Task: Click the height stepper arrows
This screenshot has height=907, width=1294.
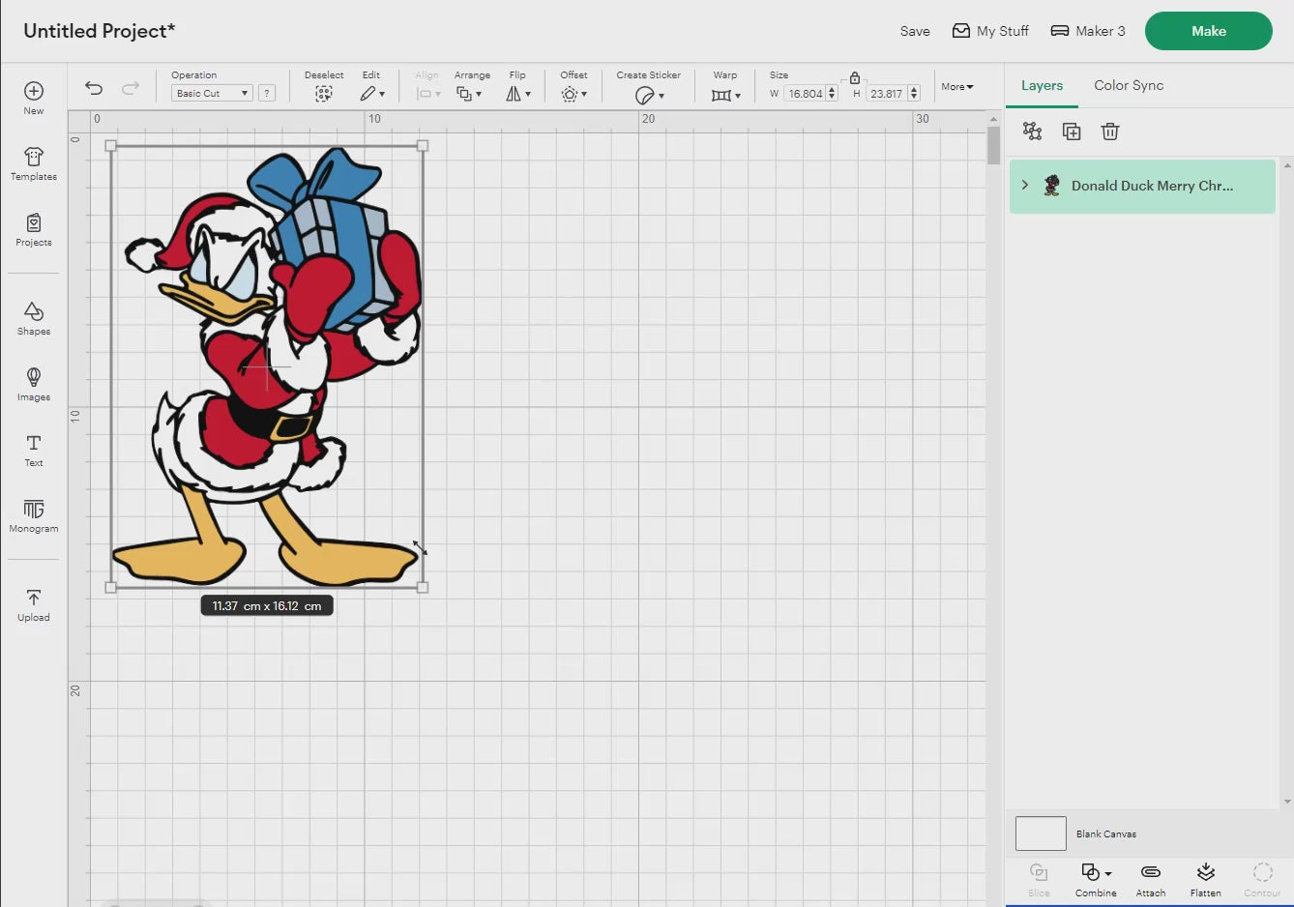Action: [x=914, y=94]
